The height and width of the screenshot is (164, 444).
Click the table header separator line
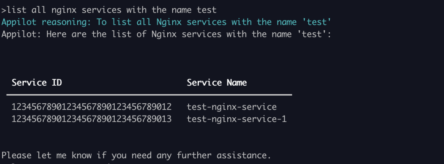click(149, 95)
